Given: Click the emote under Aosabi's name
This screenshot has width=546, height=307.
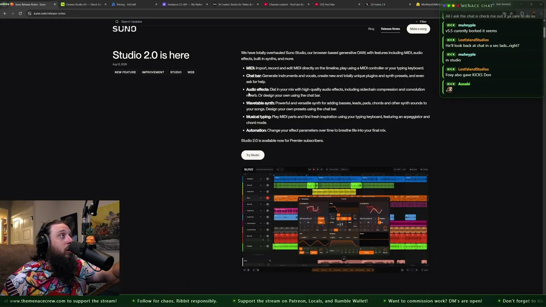Looking at the screenshot, I should click(449, 90).
